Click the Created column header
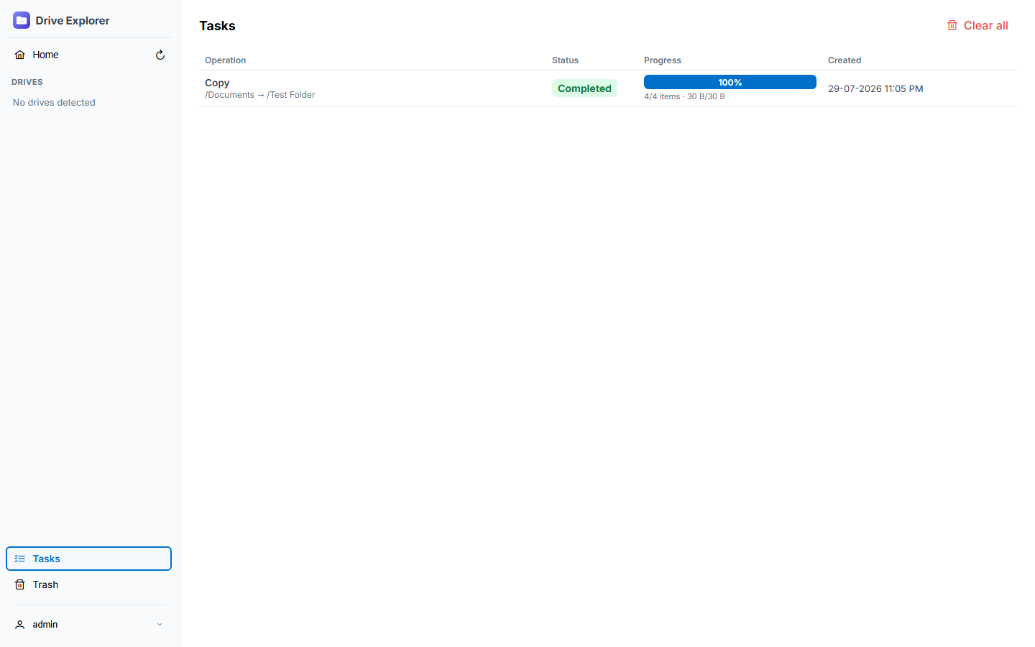 [x=845, y=60]
